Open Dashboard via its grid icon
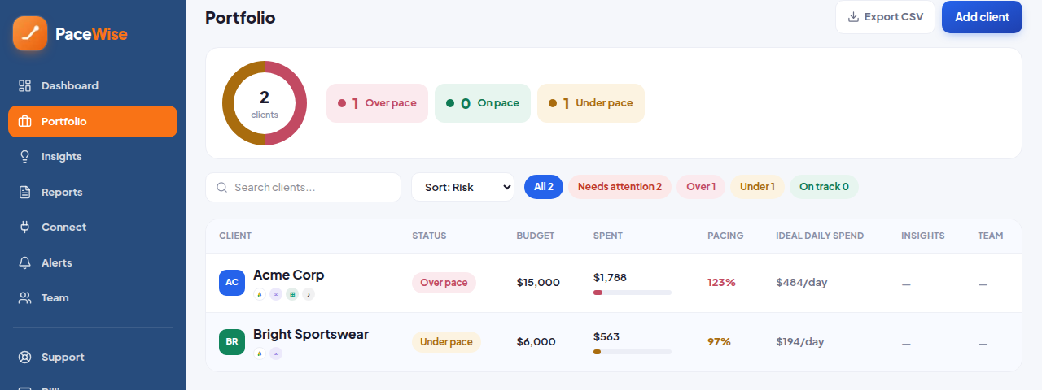This screenshot has width=1042, height=390. click(25, 85)
